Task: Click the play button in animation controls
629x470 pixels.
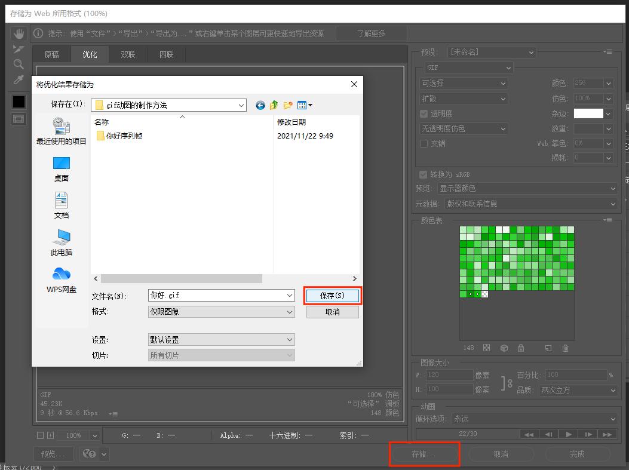Action: pos(569,434)
